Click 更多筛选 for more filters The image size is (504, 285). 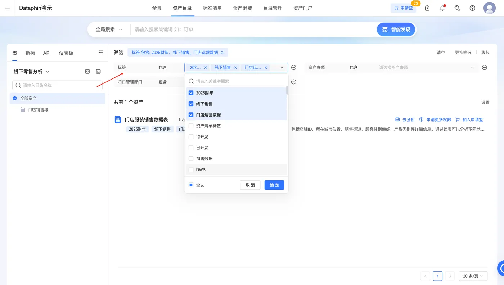pos(463,53)
